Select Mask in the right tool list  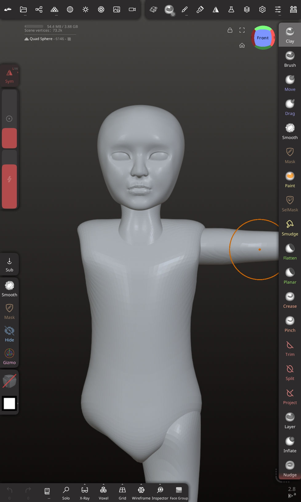290,155
